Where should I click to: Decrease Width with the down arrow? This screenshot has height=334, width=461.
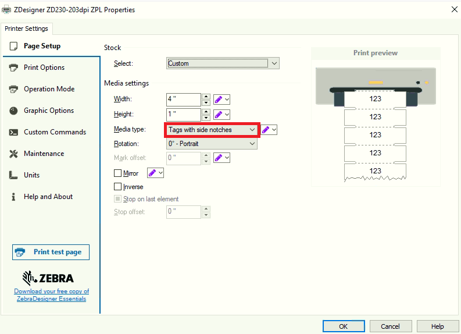point(206,102)
